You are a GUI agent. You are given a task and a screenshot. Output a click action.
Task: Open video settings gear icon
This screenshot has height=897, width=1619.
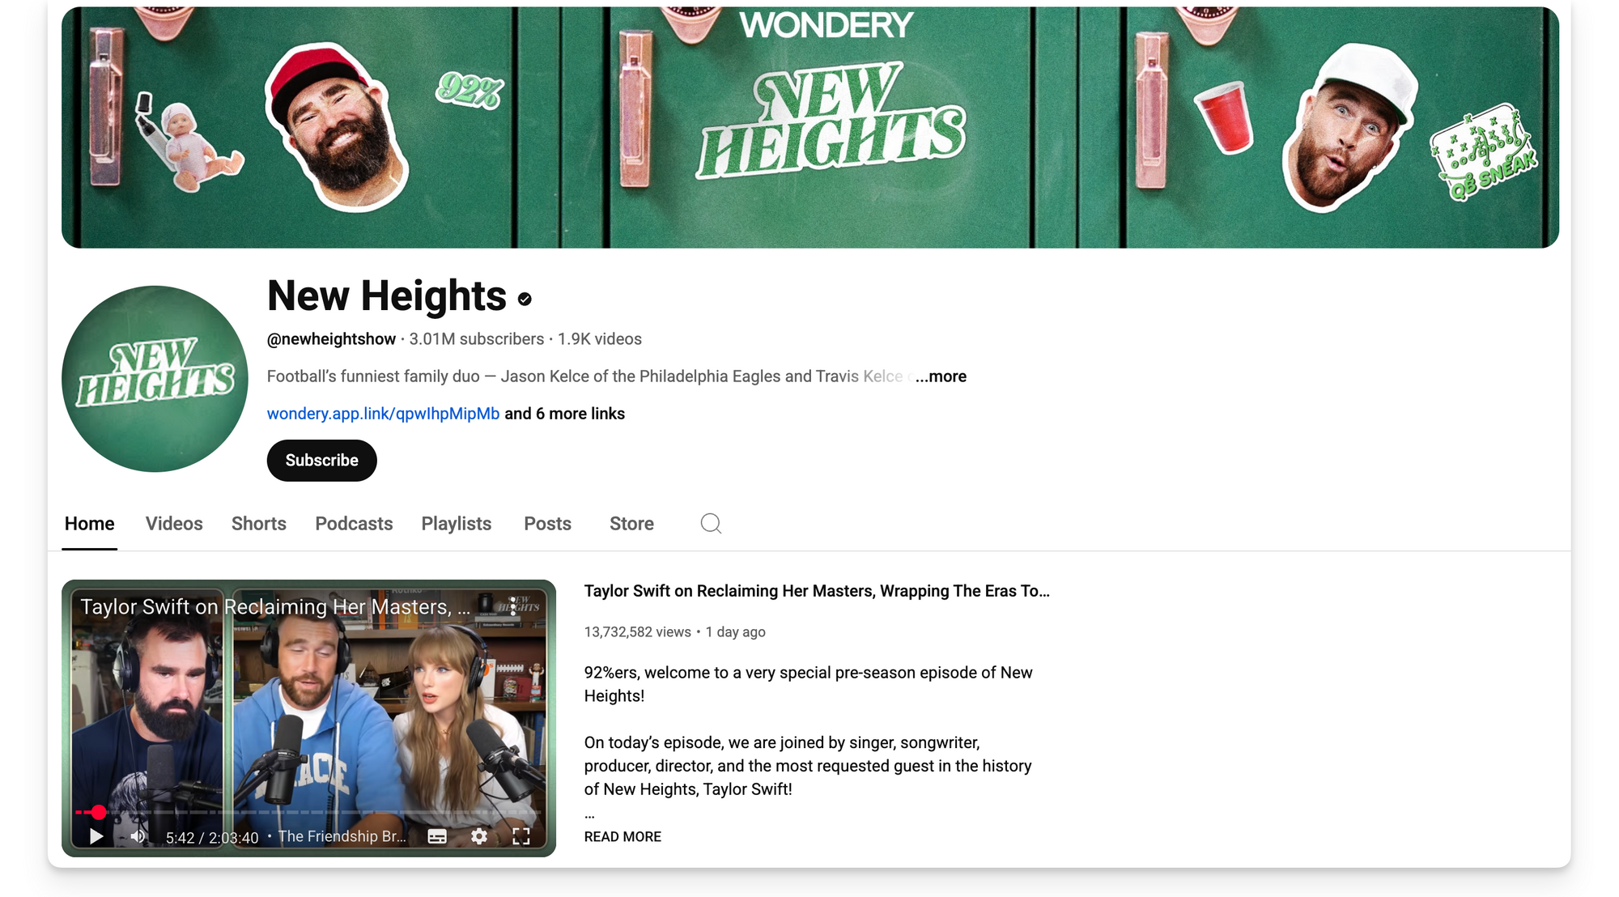coord(479,836)
